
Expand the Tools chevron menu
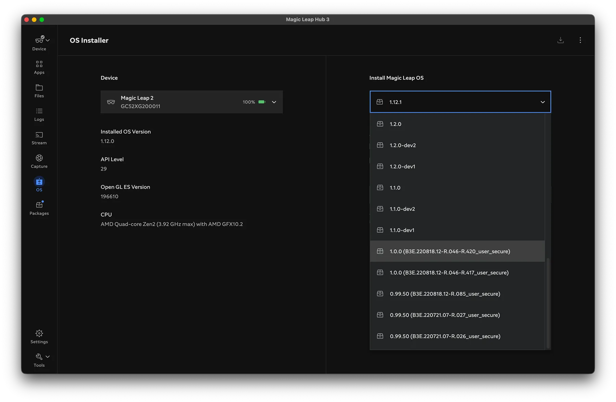(48, 357)
